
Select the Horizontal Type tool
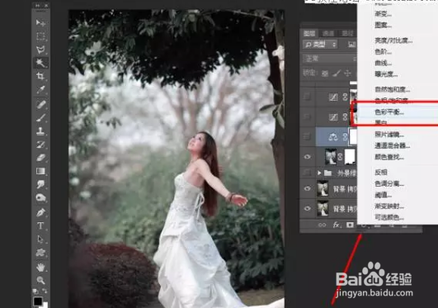(x=40, y=225)
